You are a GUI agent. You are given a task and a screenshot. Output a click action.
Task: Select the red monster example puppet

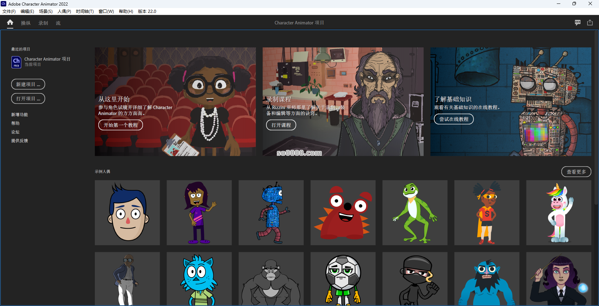(x=343, y=213)
